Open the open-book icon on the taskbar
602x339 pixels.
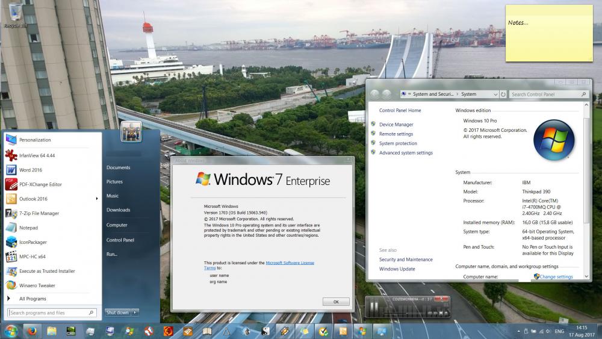coord(207,331)
